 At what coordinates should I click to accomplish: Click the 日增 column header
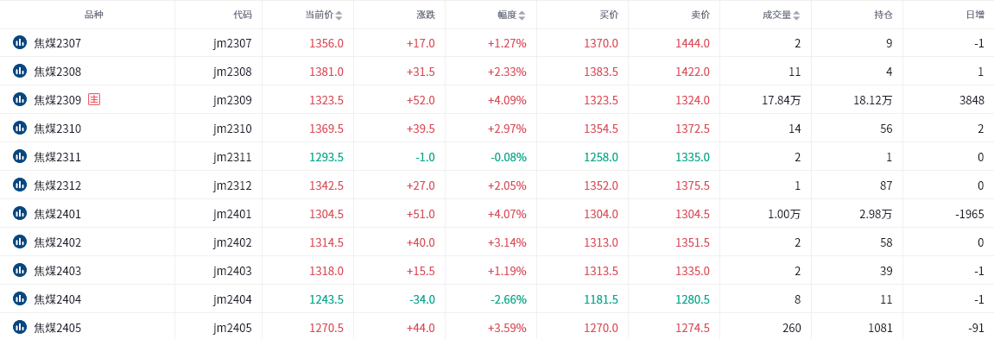click(975, 15)
